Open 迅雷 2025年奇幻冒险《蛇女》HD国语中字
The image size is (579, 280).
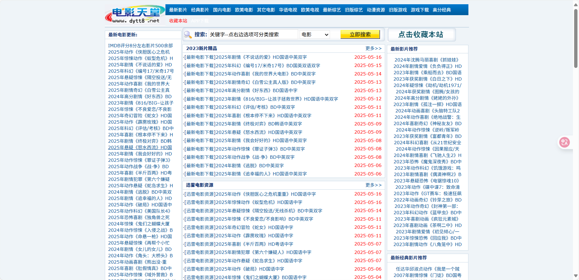coord(254,228)
